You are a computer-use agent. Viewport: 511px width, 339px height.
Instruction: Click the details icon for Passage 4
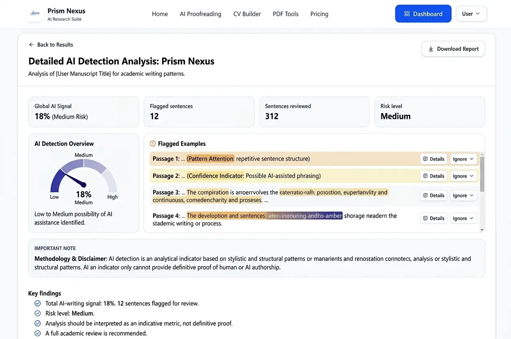tap(425, 218)
